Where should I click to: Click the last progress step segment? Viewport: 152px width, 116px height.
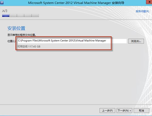click(35, 16)
